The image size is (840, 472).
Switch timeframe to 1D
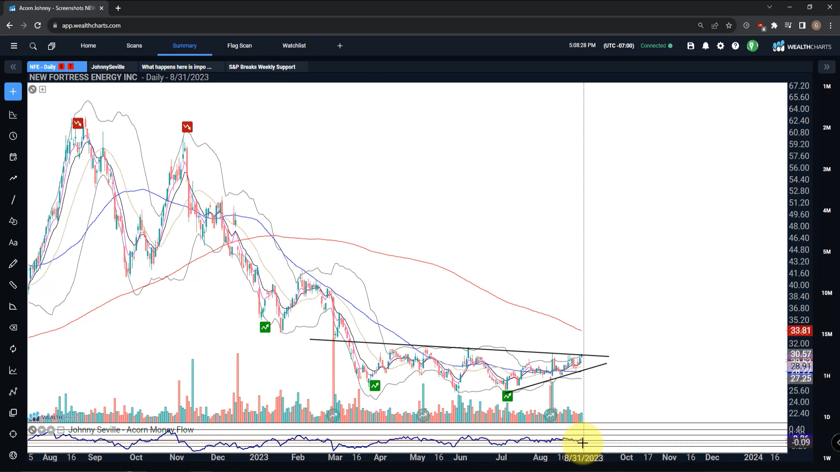[x=827, y=417]
